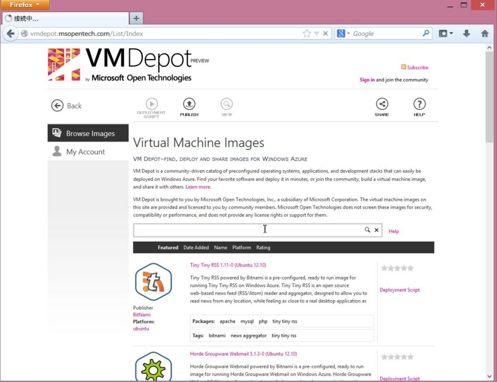The width and height of the screenshot is (497, 382).
Task: Open the Help toolbar icon
Action: [x=419, y=107]
